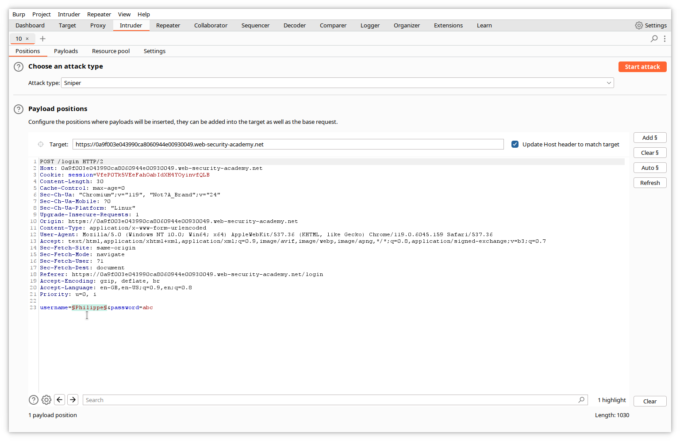Viewport: 680px width, 441px height.
Task: Add a new Intruder tab with plus icon
Action: (42, 39)
